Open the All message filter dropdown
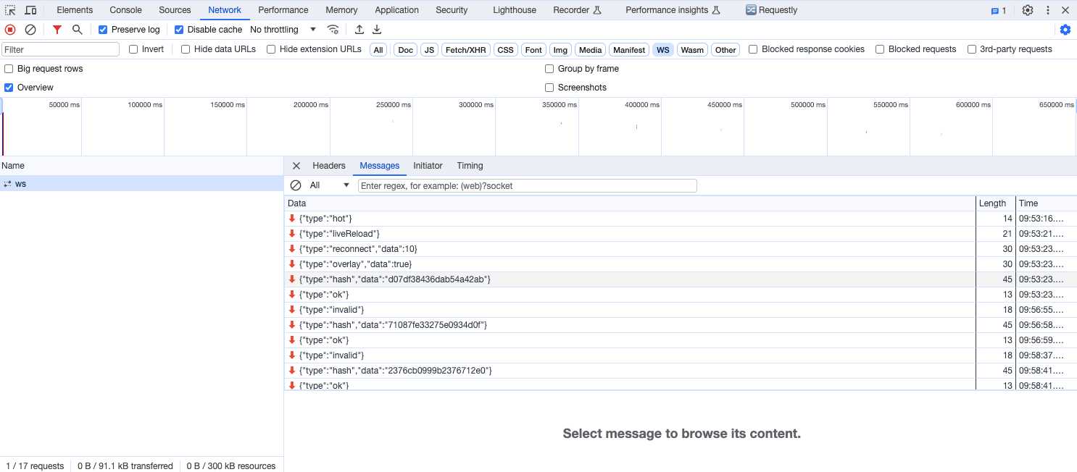 click(x=329, y=185)
